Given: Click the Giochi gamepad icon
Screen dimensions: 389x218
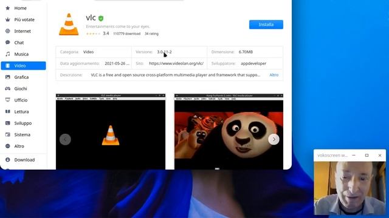Looking at the screenshot, I should tap(8, 88).
